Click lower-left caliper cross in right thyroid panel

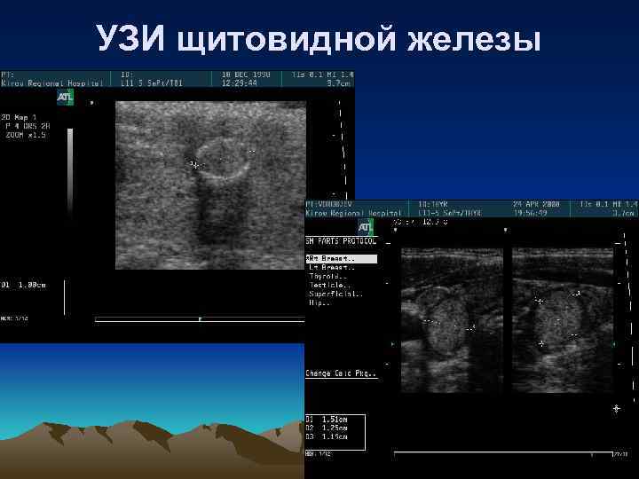[541, 343]
